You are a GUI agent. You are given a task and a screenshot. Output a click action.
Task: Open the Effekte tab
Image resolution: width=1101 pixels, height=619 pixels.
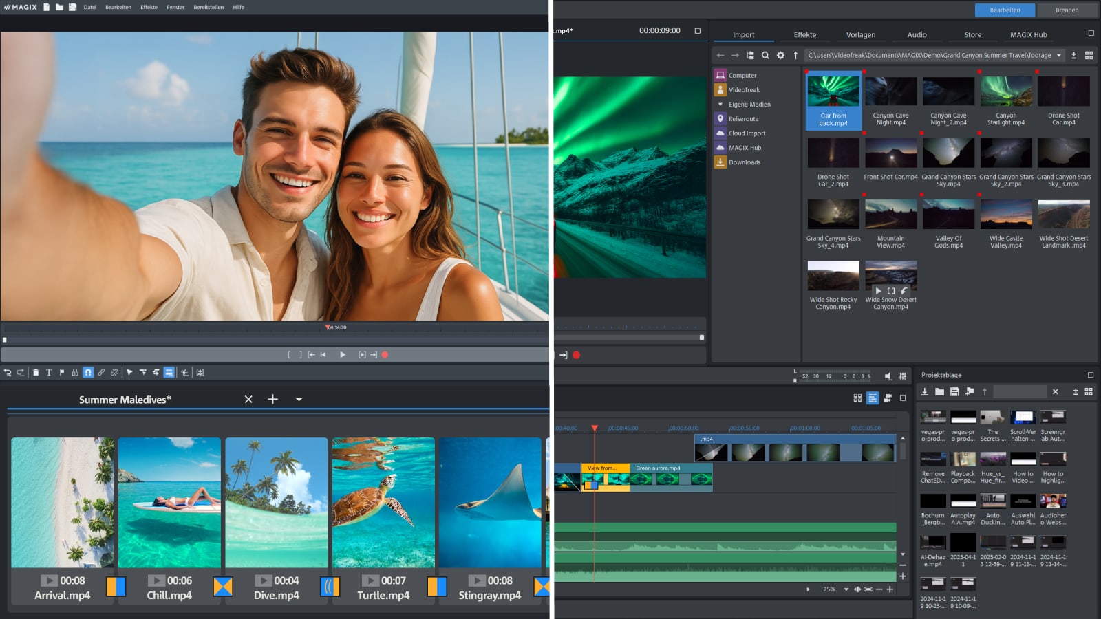click(x=804, y=35)
